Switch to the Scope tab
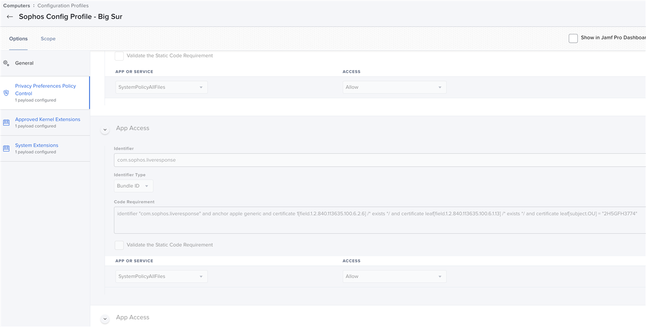Viewport: 646px width, 327px height. (x=48, y=39)
